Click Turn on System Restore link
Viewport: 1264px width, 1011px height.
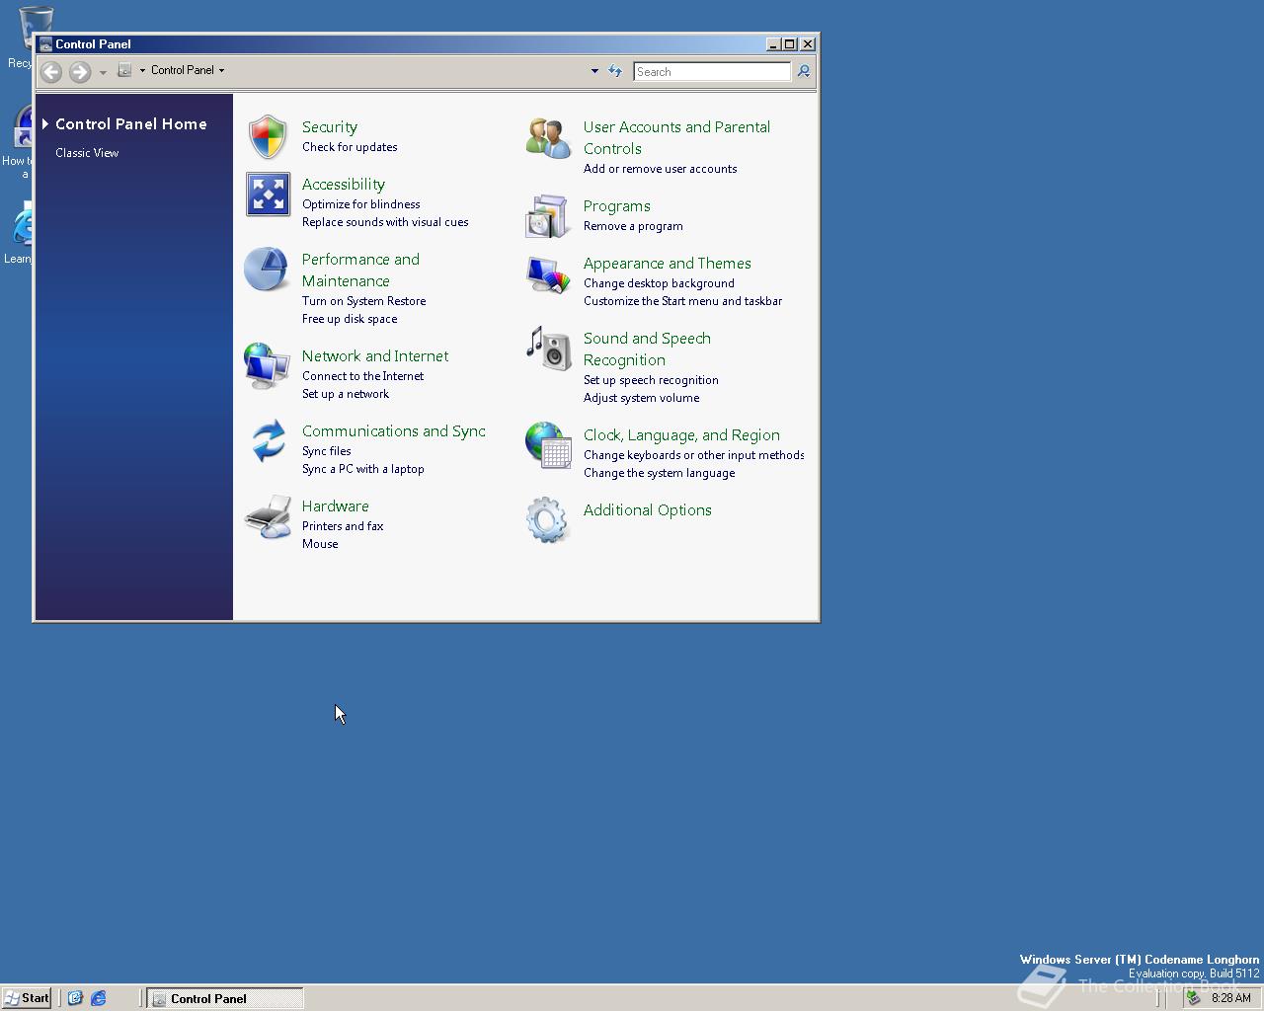pyautogui.click(x=364, y=301)
